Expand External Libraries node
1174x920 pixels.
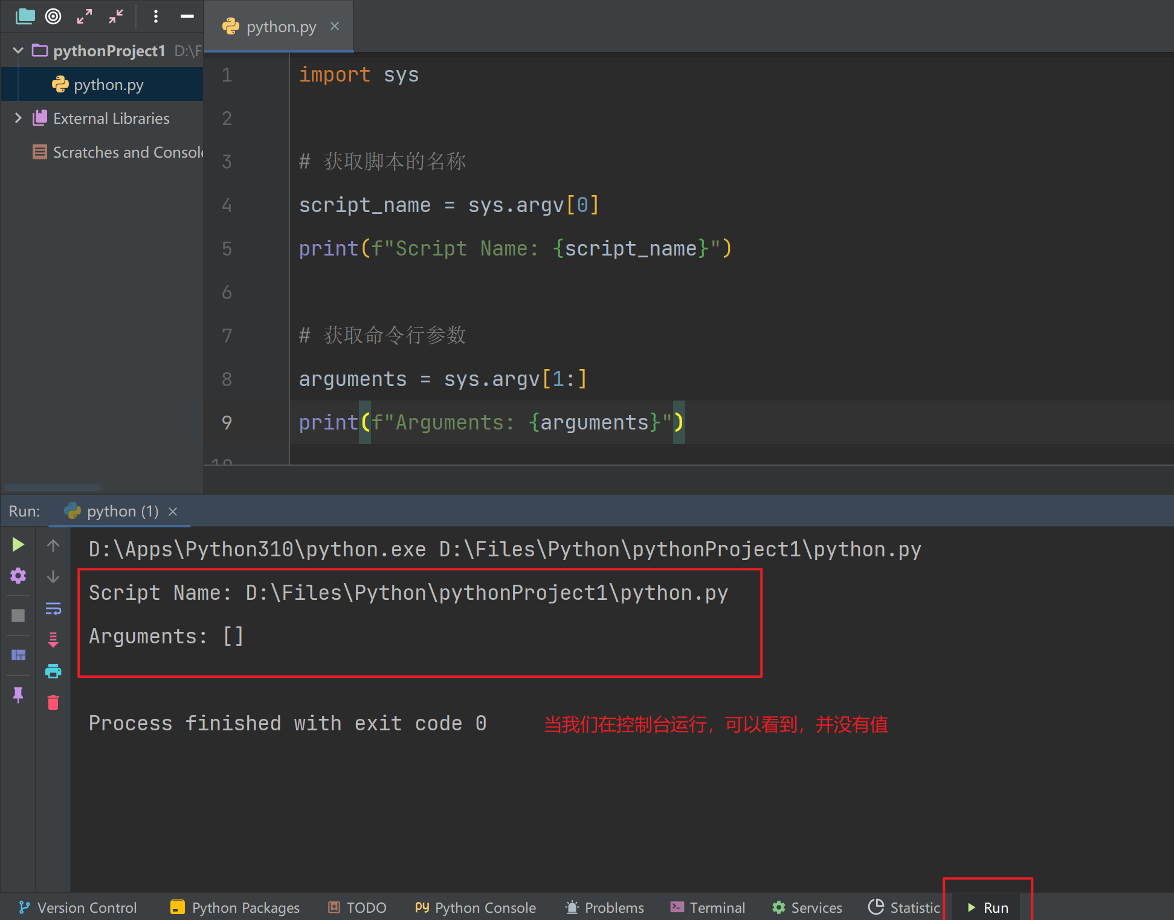(18, 118)
